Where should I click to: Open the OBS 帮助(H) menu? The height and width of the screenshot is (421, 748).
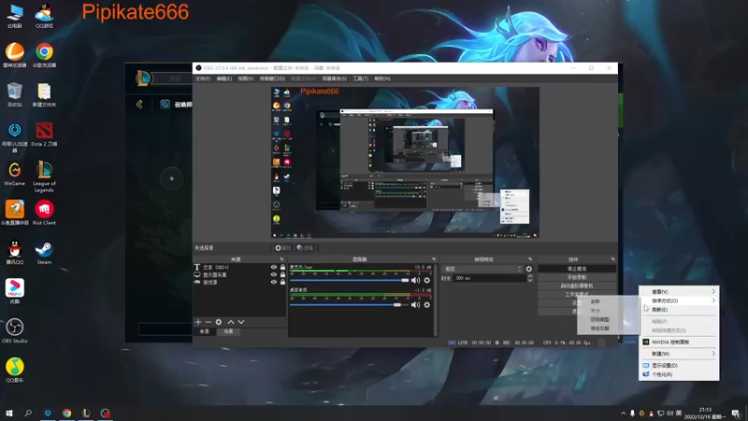pos(382,79)
